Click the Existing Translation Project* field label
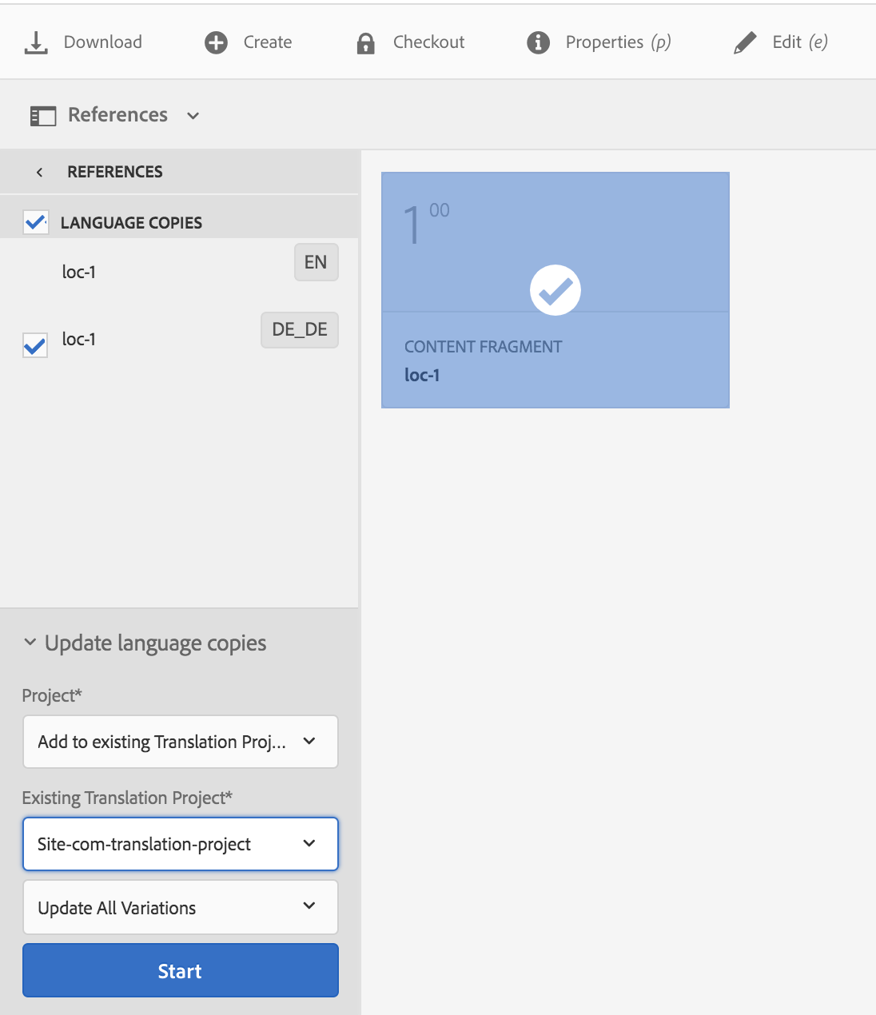Image resolution: width=876 pixels, height=1015 pixels. (x=127, y=798)
